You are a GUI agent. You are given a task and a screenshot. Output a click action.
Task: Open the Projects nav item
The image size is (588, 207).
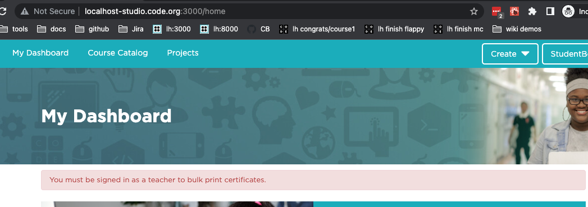(x=183, y=53)
